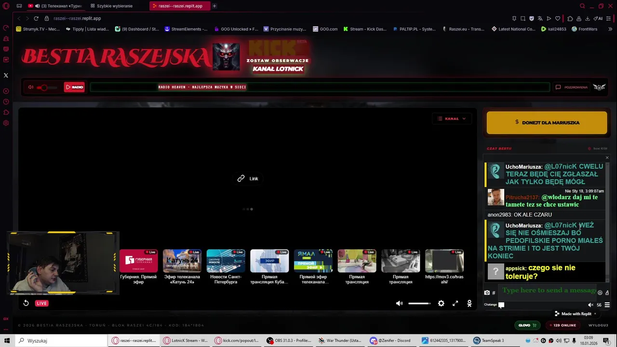Click the RADIO play button

click(74, 87)
